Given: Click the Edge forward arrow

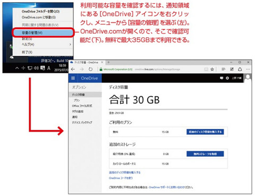Looking at the screenshot, I should (x=82, y=69).
